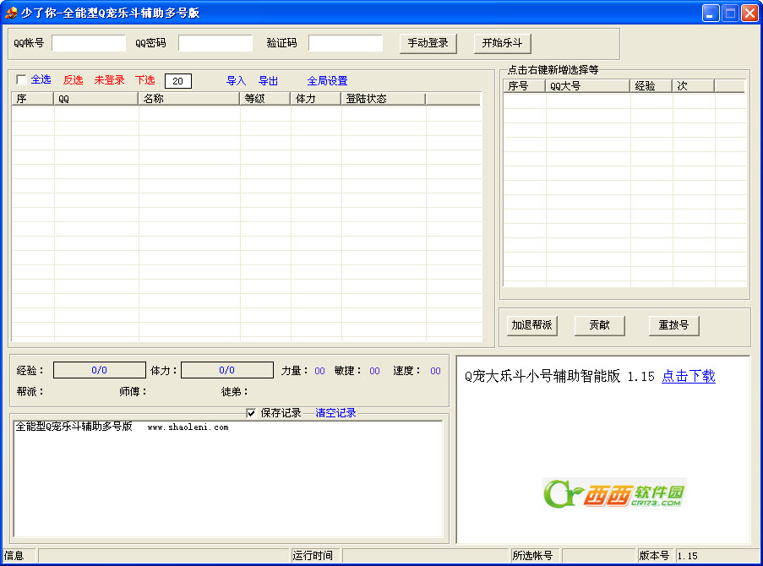This screenshot has height=566, width=763.
Task: Open 全局设置 global settings
Action: [327, 81]
